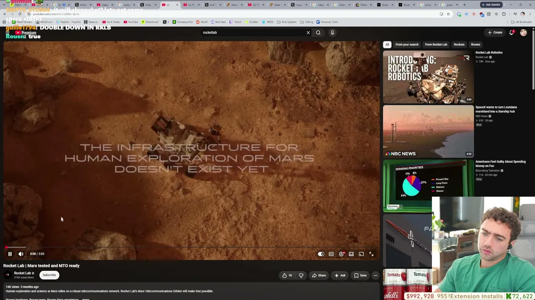535x300 pixels.
Task: Filter suggestions by From your search
Action: pyautogui.click(x=407, y=45)
